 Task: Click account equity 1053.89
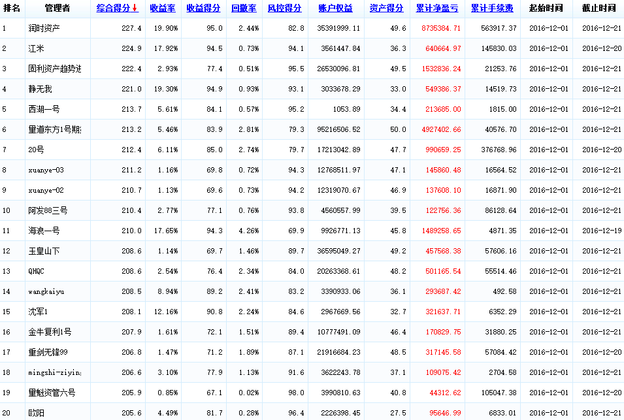coord(346,109)
